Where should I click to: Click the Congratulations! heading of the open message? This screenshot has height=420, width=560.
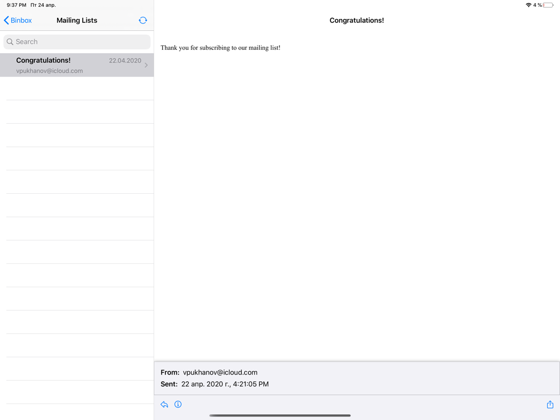tap(357, 20)
